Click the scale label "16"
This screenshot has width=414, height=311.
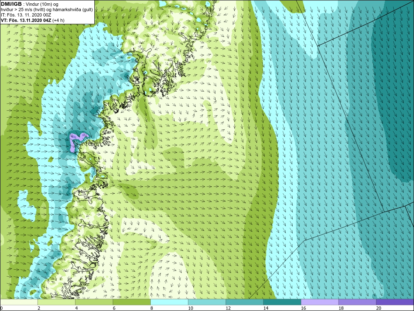point(303,308)
